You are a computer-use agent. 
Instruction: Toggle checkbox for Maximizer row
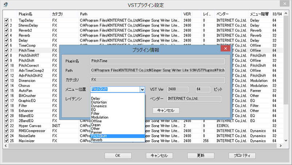point(7,141)
